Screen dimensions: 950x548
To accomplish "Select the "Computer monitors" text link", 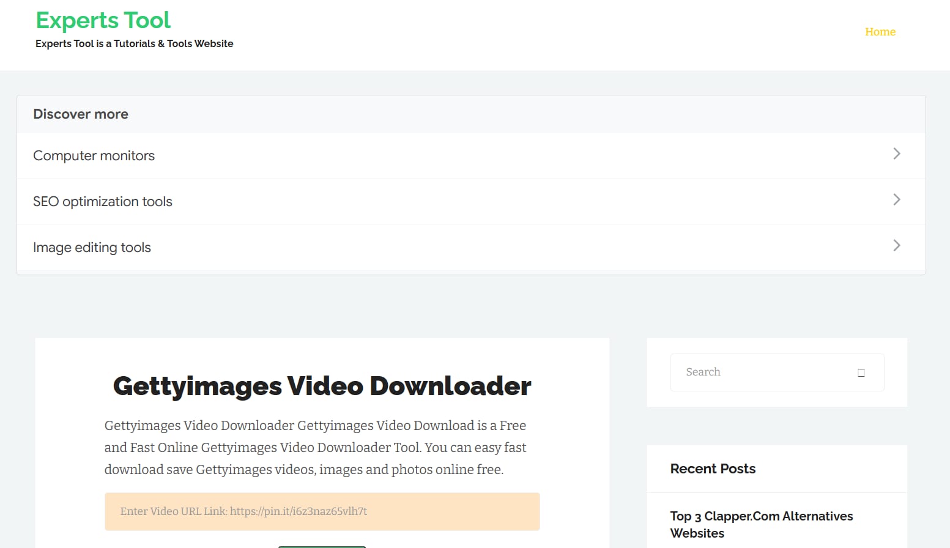I will click(94, 155).
